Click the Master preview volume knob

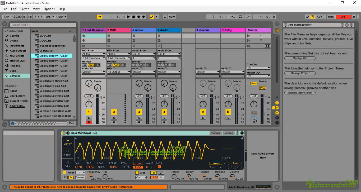(x=254, y=120)
